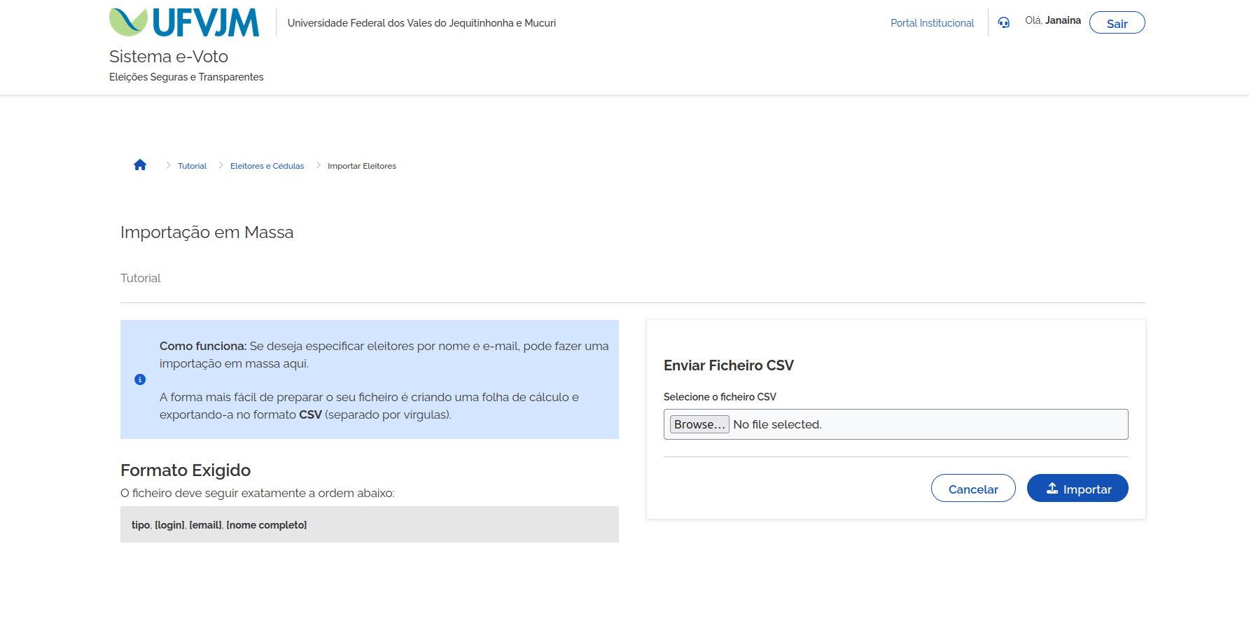Image resolution: width=1249 pixels, height=635 pixels.
Task: Open the headset support icon
Action: (1004, 22)
